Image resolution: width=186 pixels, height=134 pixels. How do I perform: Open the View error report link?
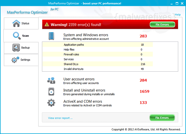[60, 118]
